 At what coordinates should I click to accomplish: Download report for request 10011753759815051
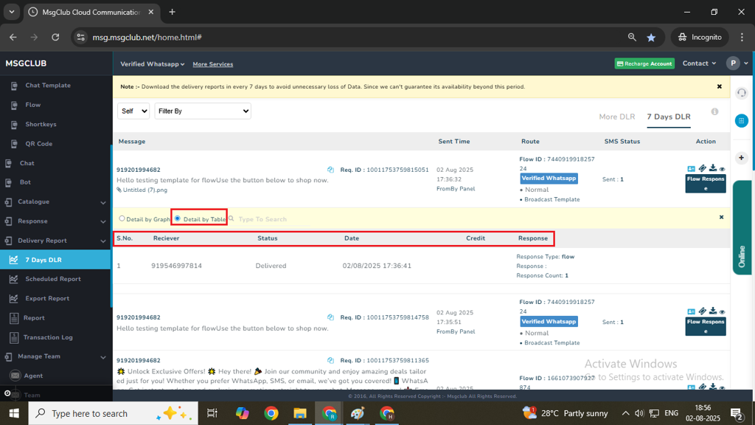click(713, 168)
